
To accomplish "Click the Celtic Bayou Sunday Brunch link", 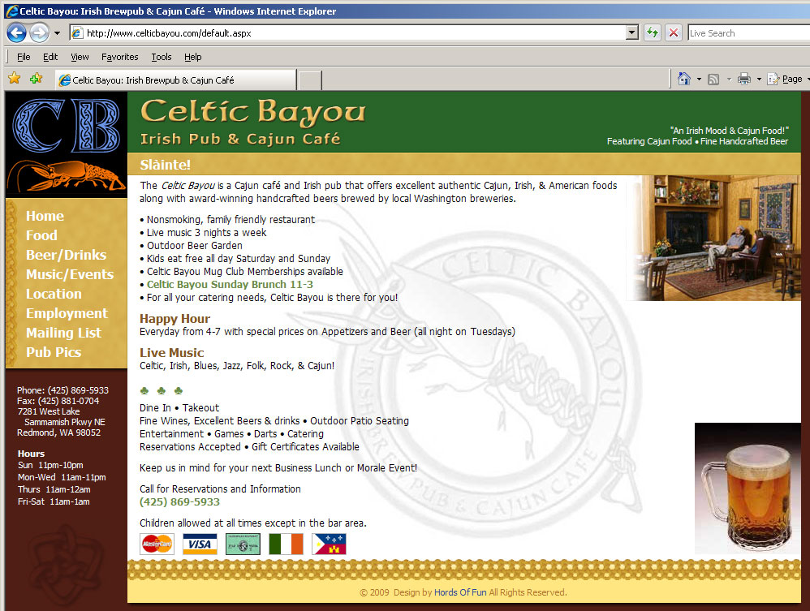I will (230, 285).
